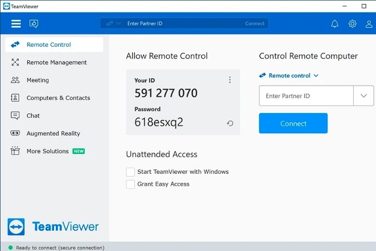Expand the Remote control mode dropdown
This screenshot has height=251, width=376.
316,76
